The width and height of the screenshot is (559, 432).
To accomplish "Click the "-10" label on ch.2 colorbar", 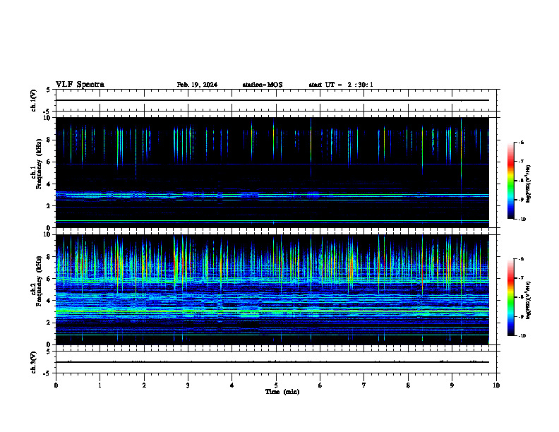I will 522,335.
